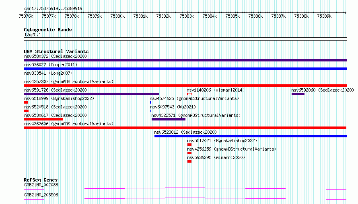Click the 75383k ruler tick label
Image resolution: width=358 pixels, height=204 pixels.
point(187,16)
